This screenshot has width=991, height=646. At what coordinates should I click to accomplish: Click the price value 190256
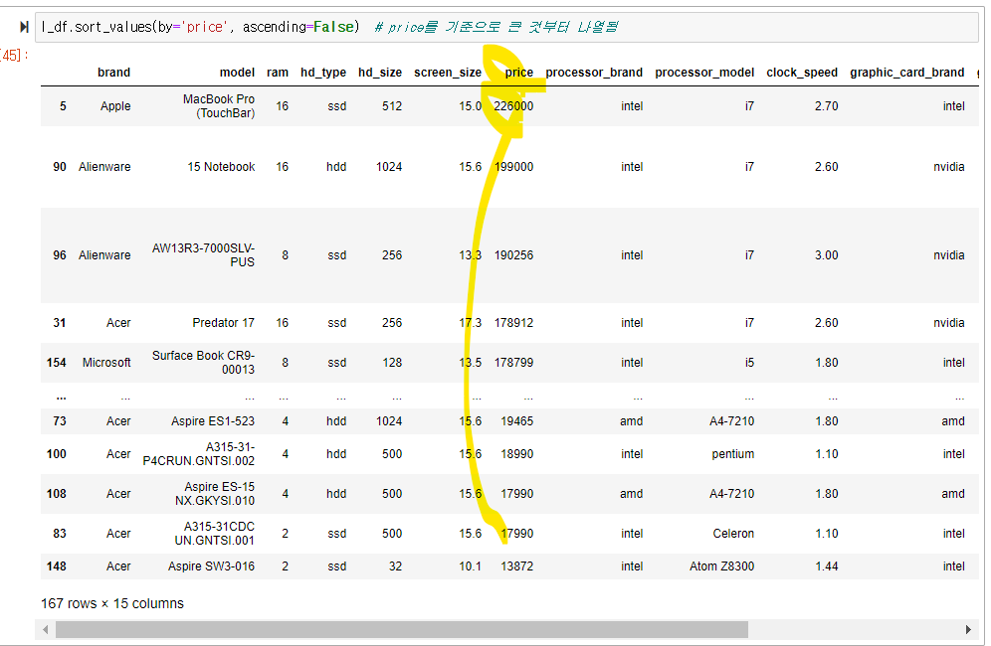(513, 255)
